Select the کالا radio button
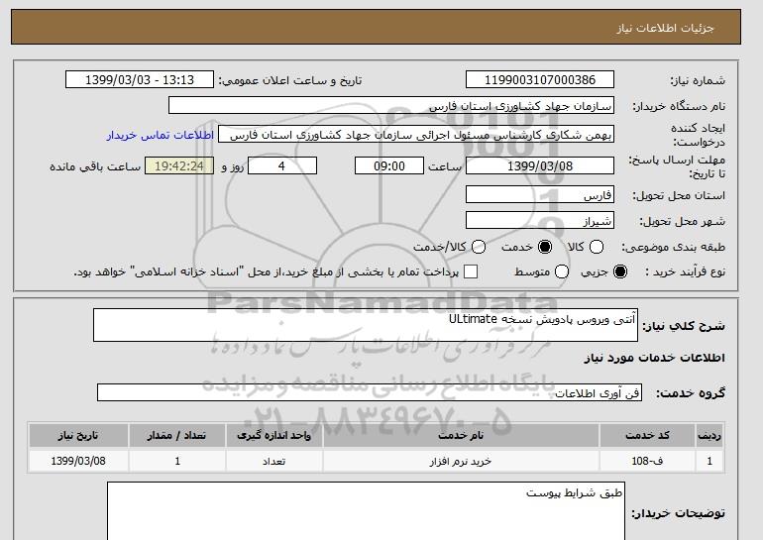This screenshot has width=763, height=540. (x=597, y=247)
